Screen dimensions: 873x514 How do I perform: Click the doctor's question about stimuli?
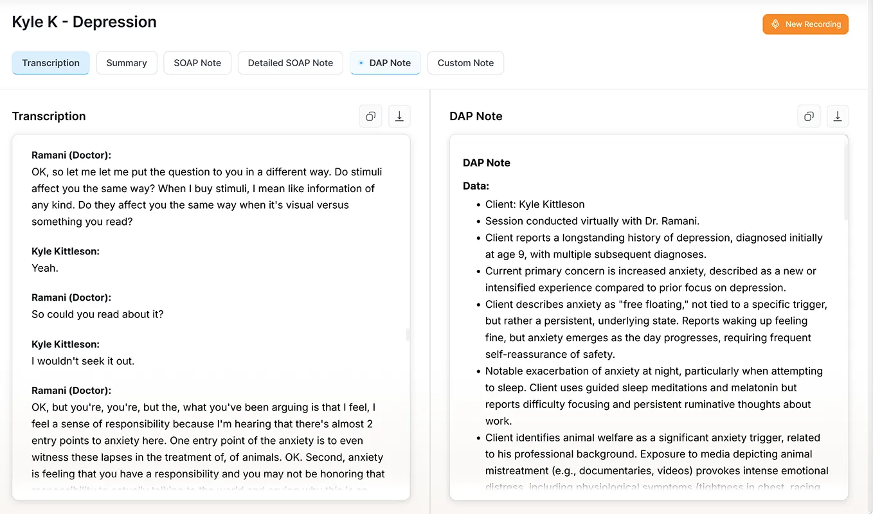coord(207,197)
